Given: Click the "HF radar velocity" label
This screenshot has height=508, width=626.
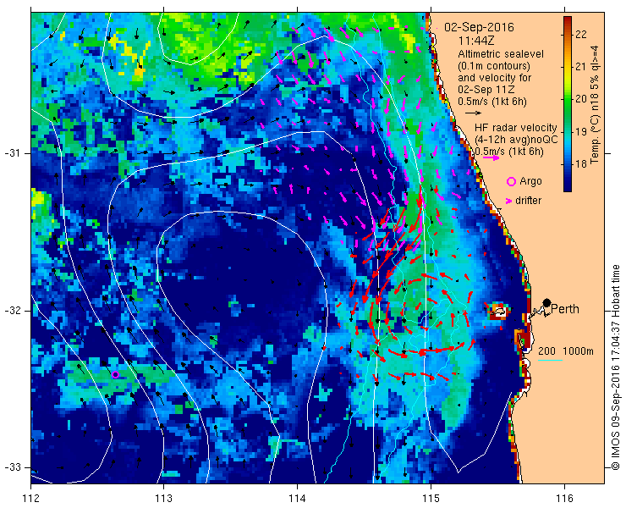Looking at the screenshot, I should (x=516, y=128).
